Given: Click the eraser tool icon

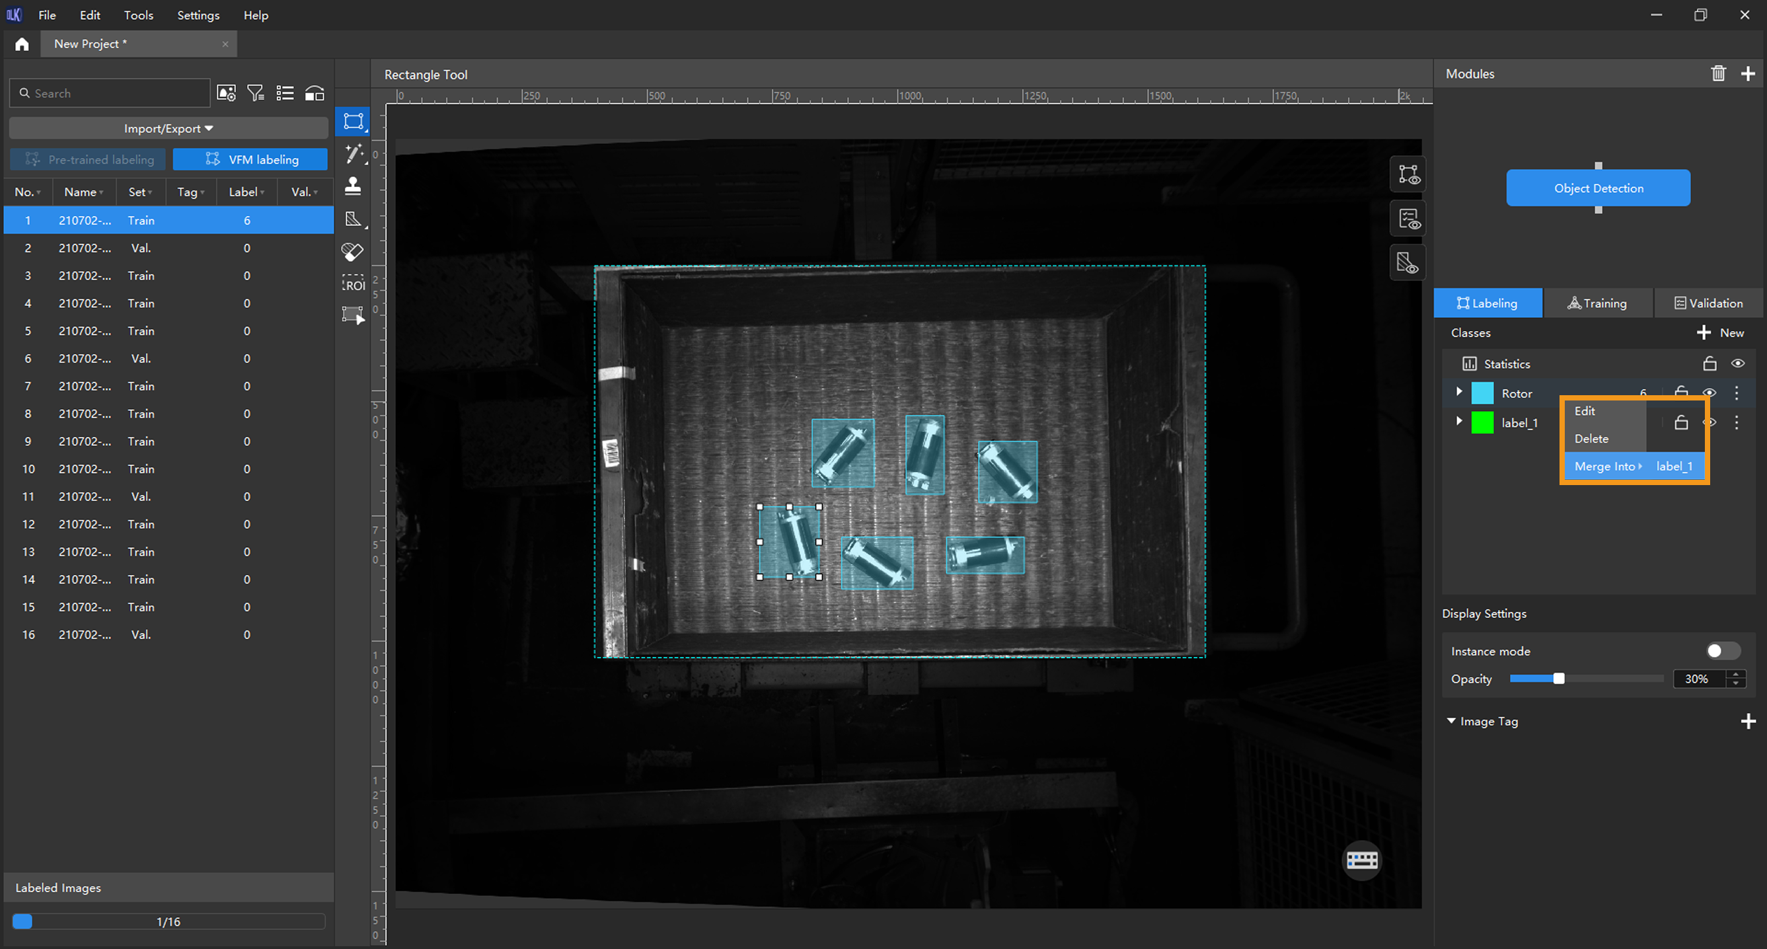Looking at the screenshot, I should coord(353,251).
